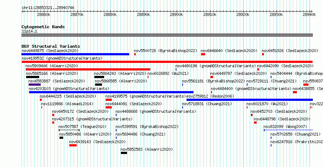Click the nsv6449875 (Sedlazeck2020) variant label
Screen dimensions: 323x167
50,51
